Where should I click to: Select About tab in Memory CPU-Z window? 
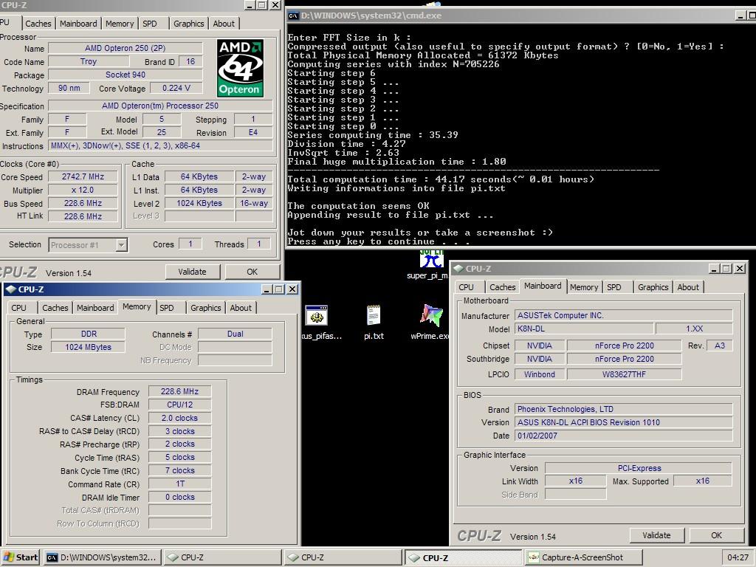pos(241,308)
